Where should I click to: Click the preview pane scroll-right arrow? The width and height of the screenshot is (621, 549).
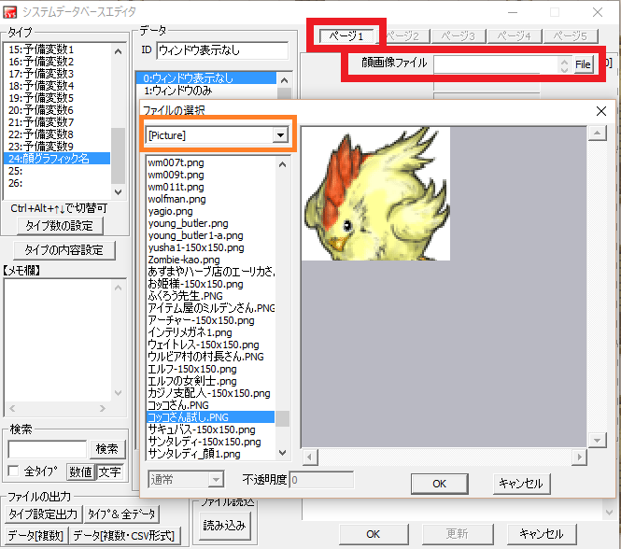579,457
